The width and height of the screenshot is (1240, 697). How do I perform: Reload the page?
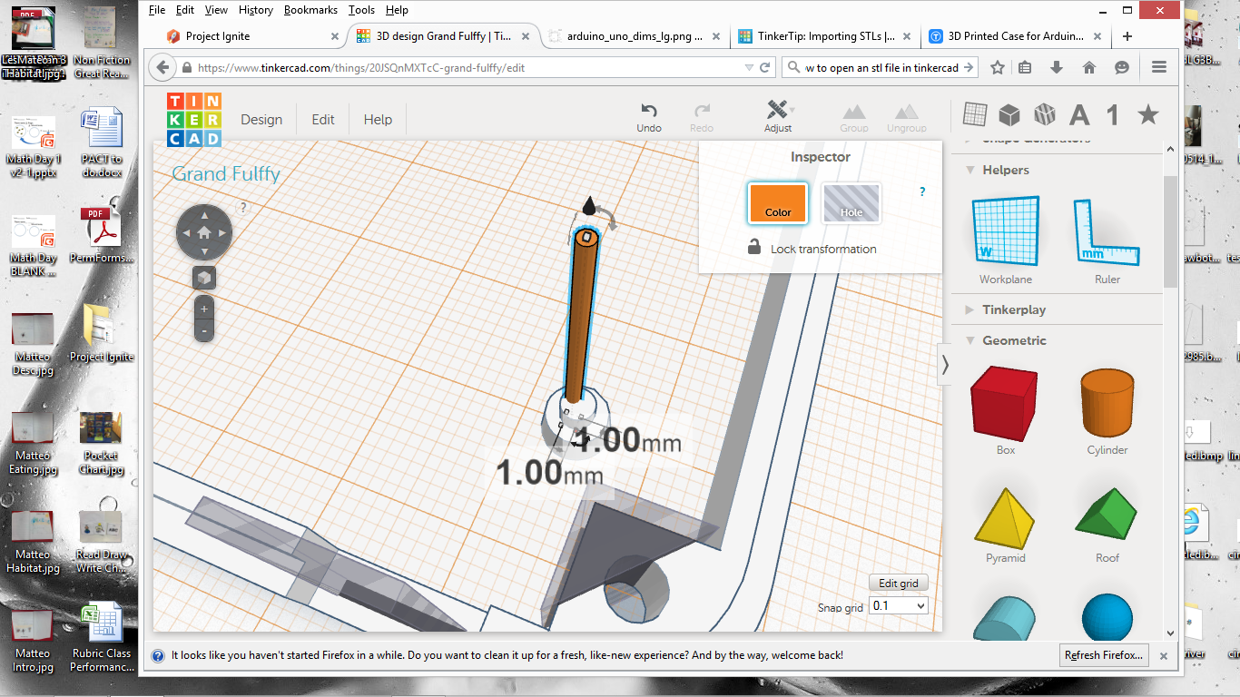[765, 67]
